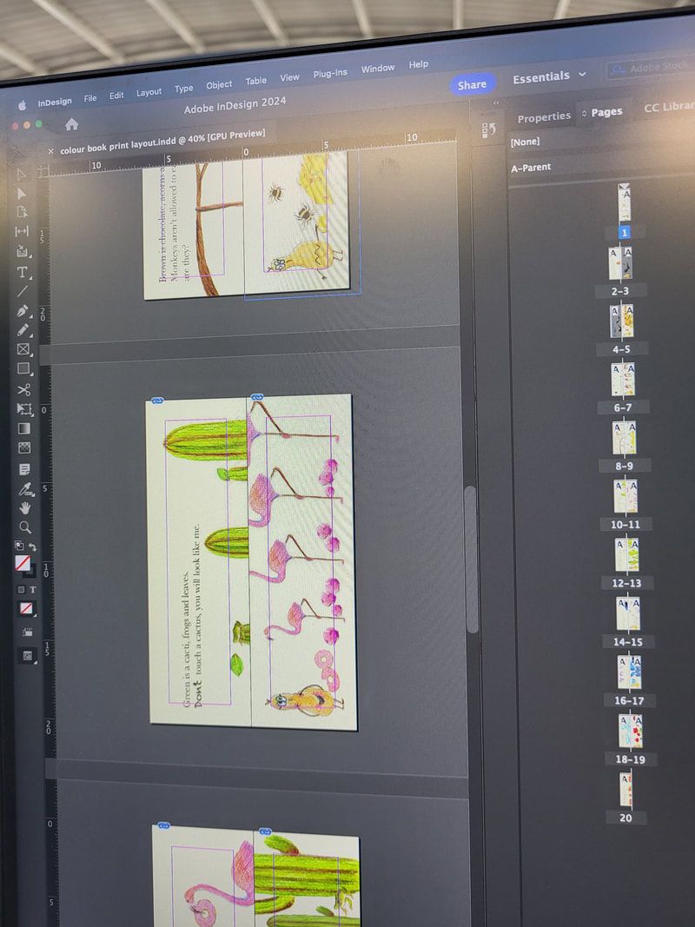Viewport: 695px width, 927px height.
Task: Select the spread 16-17 thumbnail
Action: point(629,672)
